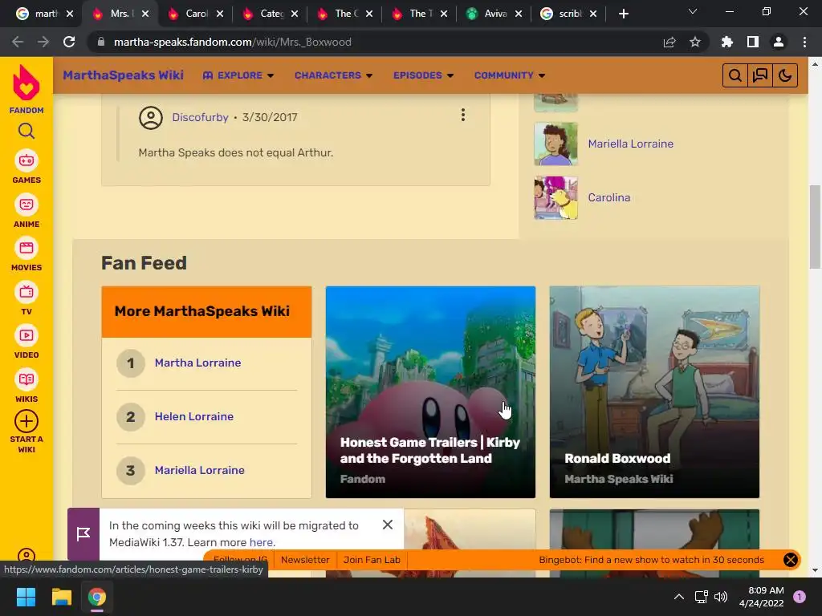Image resolution: width=822 pixels, height=616 pixels.
Task: Open Chrome profile icon
Action: pyautogui.click(x=779, y=42)
